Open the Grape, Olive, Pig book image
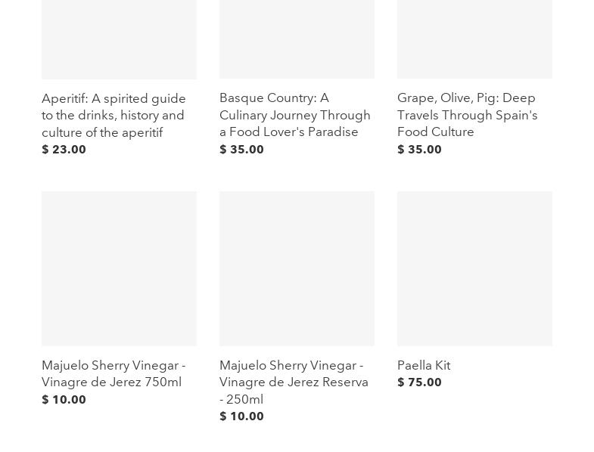594x452 pixels. (x=474, y=38)
